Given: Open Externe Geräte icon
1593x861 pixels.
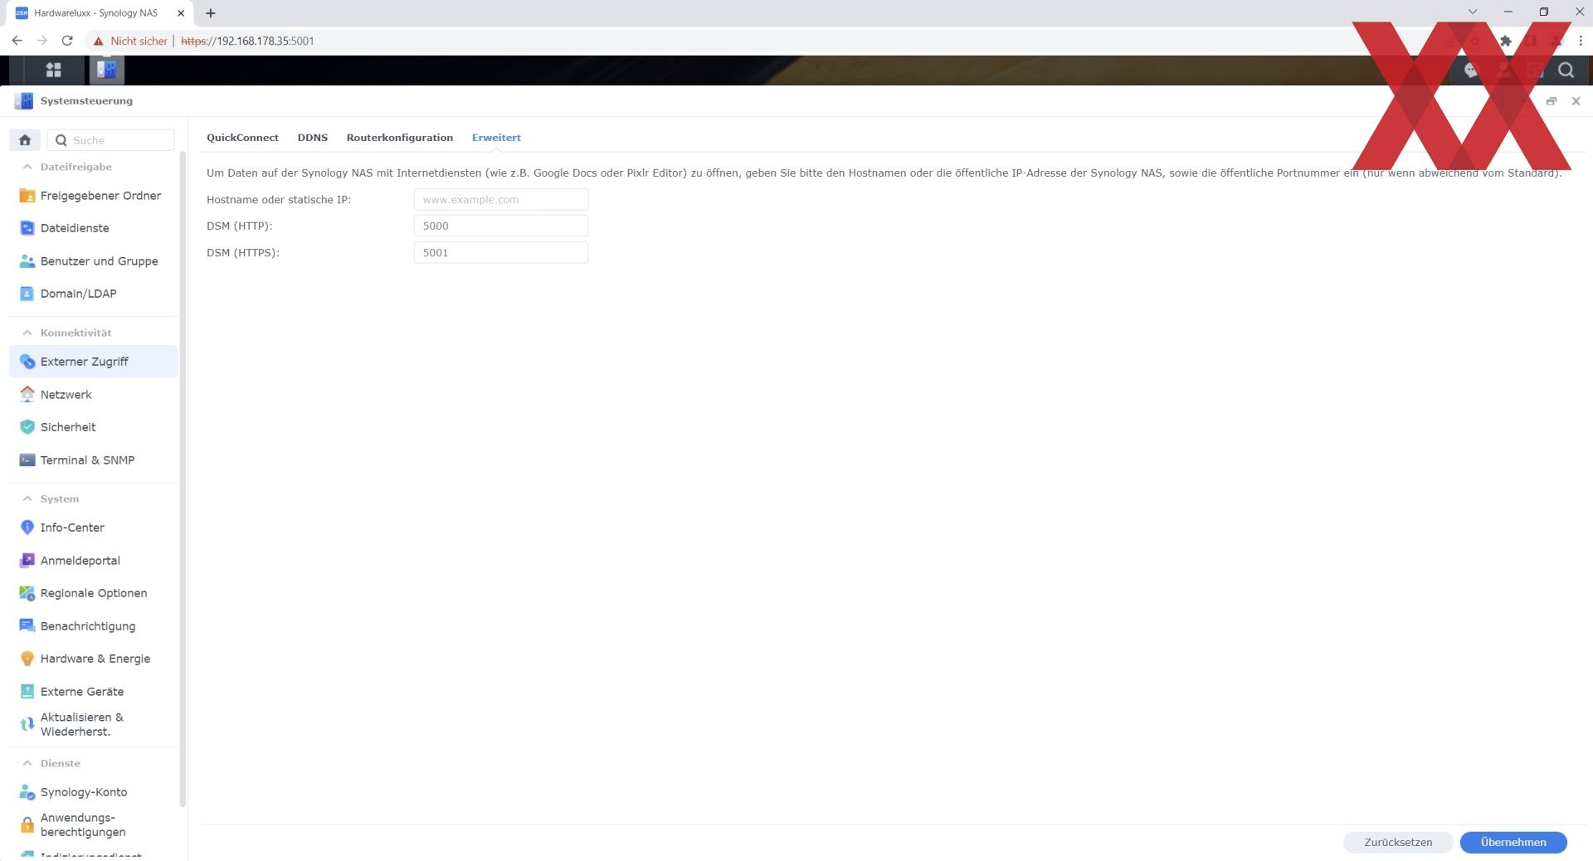Looking at the screenshot, I should coord(27,692).
